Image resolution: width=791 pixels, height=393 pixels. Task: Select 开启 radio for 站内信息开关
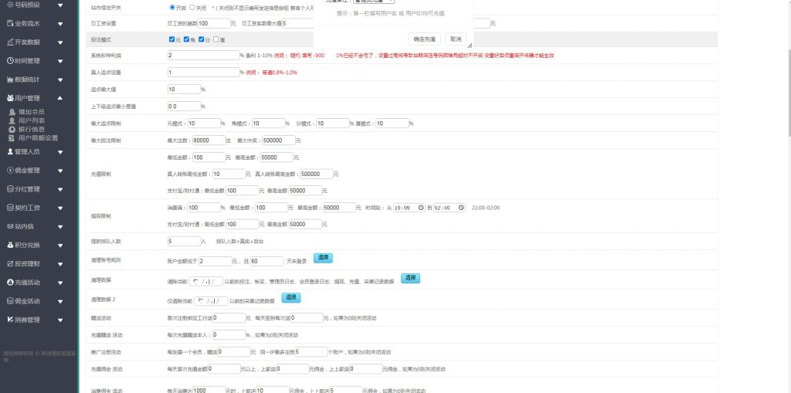[172, 8]
